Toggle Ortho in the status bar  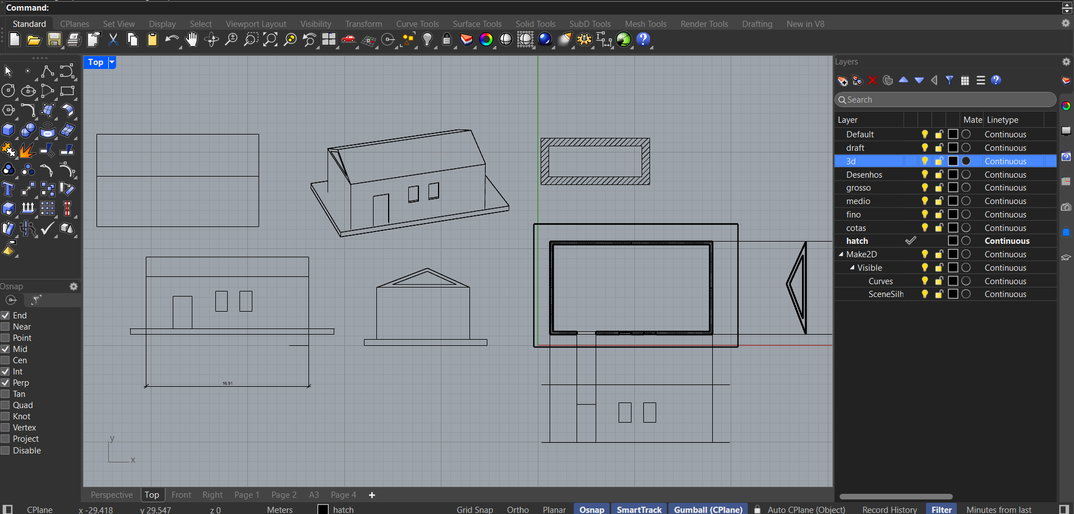click(x=517, y=510)
